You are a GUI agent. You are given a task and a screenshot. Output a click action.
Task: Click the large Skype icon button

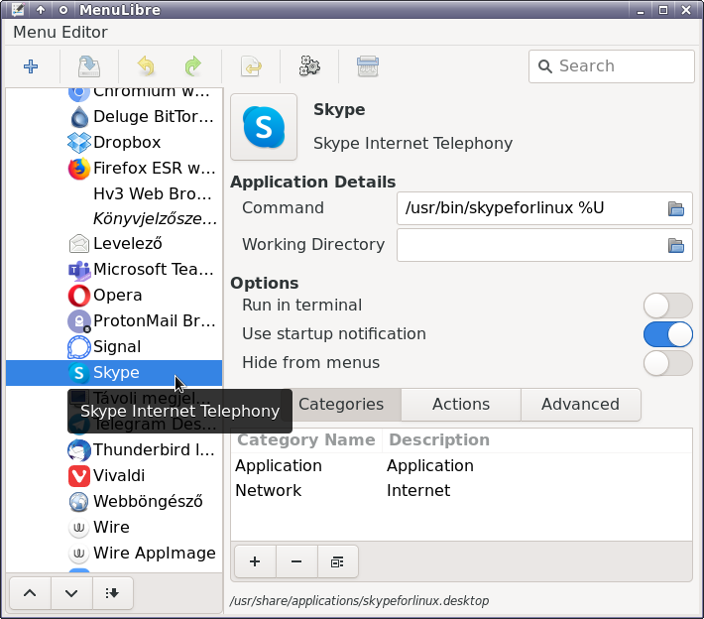264,127
